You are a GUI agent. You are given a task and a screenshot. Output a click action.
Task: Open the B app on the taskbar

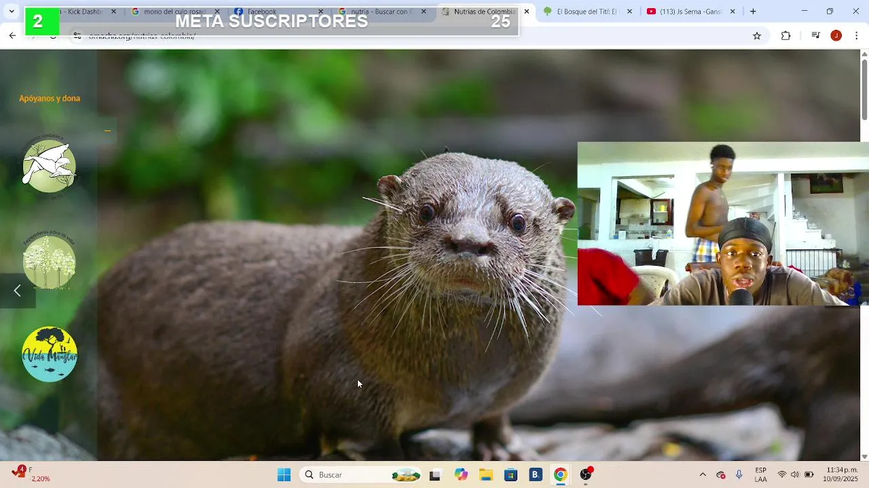coord(536,475)
